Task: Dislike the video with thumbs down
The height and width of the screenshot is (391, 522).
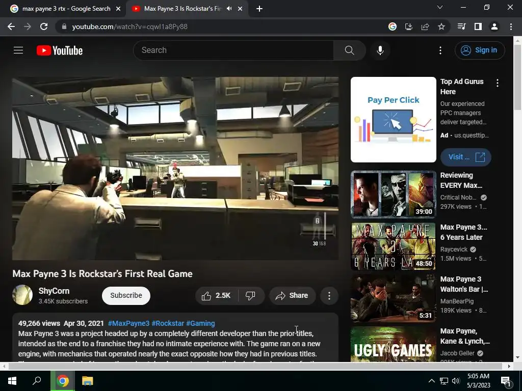Action: (x=251, y=296)
